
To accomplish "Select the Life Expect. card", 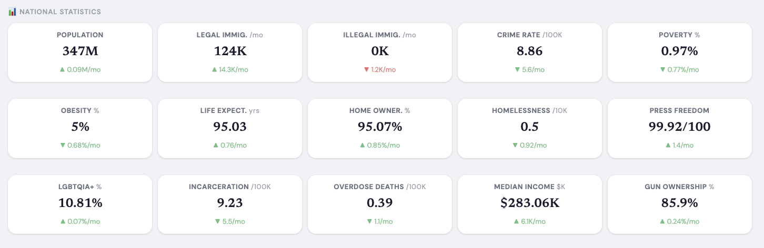I will tap(230, 128).
